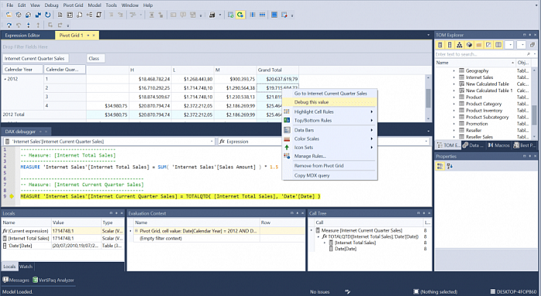Click the refresh circular arrow toolbar icon
541x296 pixels.
48,15
